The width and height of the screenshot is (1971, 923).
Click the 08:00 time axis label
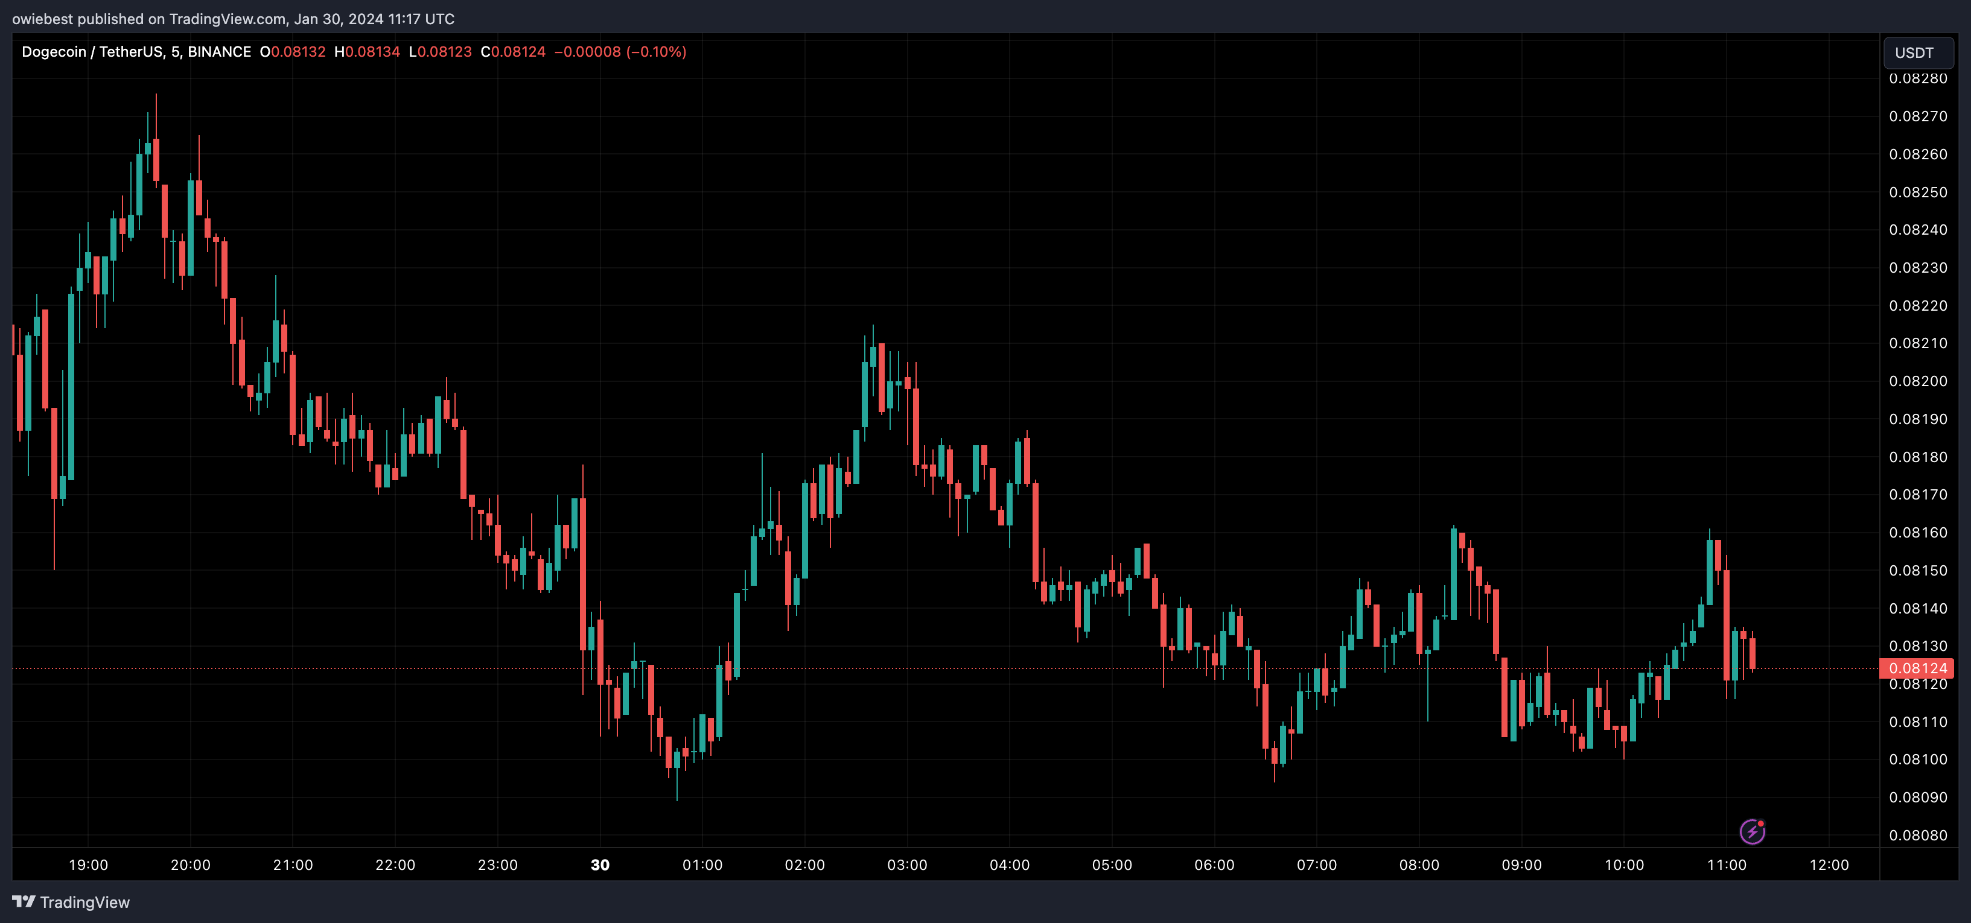click(1419, 865)
